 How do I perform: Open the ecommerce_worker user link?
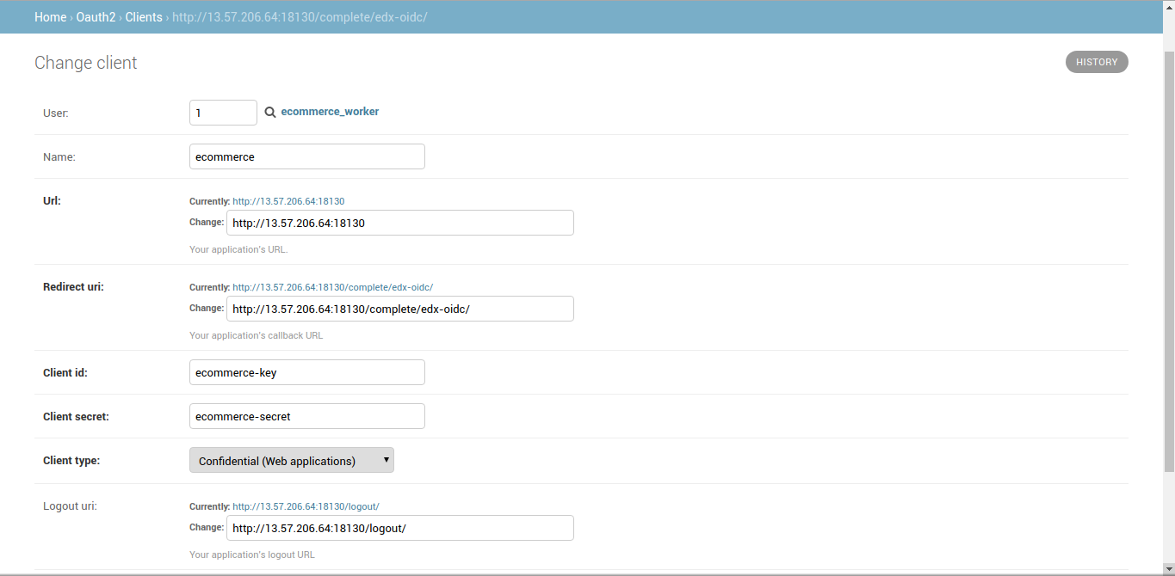pos(330,111)
